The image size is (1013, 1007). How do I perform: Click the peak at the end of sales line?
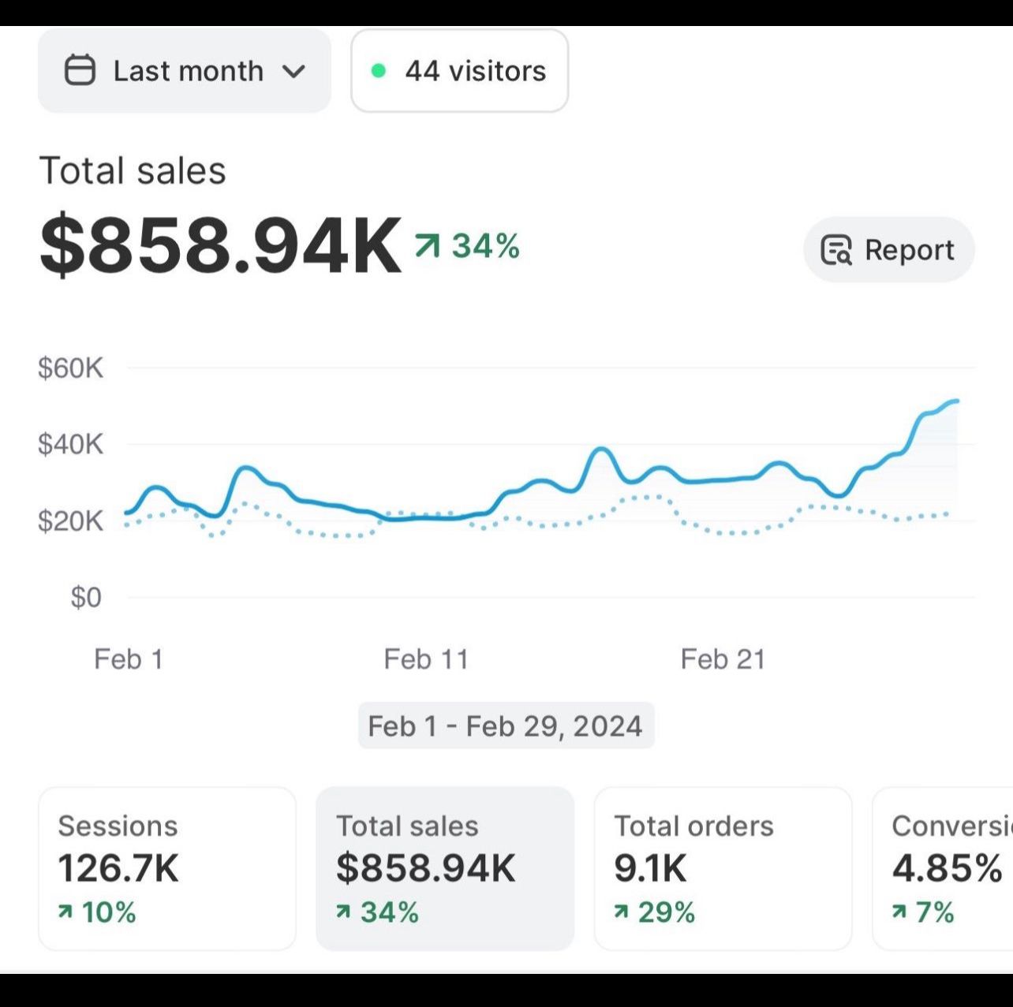coord(955,401)
